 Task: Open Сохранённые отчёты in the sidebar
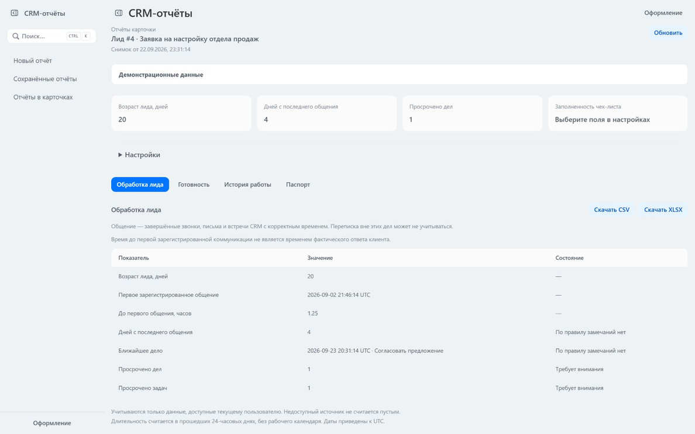[45, 79]
